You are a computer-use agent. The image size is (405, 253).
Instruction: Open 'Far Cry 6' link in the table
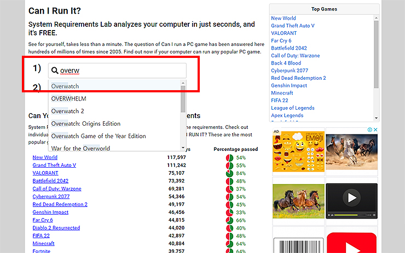click(x=43, y=220)
